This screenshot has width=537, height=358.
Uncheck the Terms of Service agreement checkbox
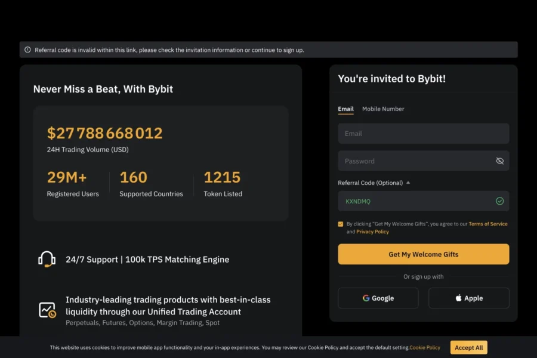341,224
